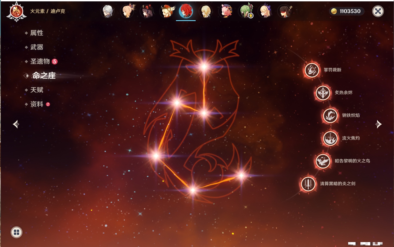Click the 炙热余烬 label text
The height and width of the screenshot is (247, 394).
(x=344, y=93)
